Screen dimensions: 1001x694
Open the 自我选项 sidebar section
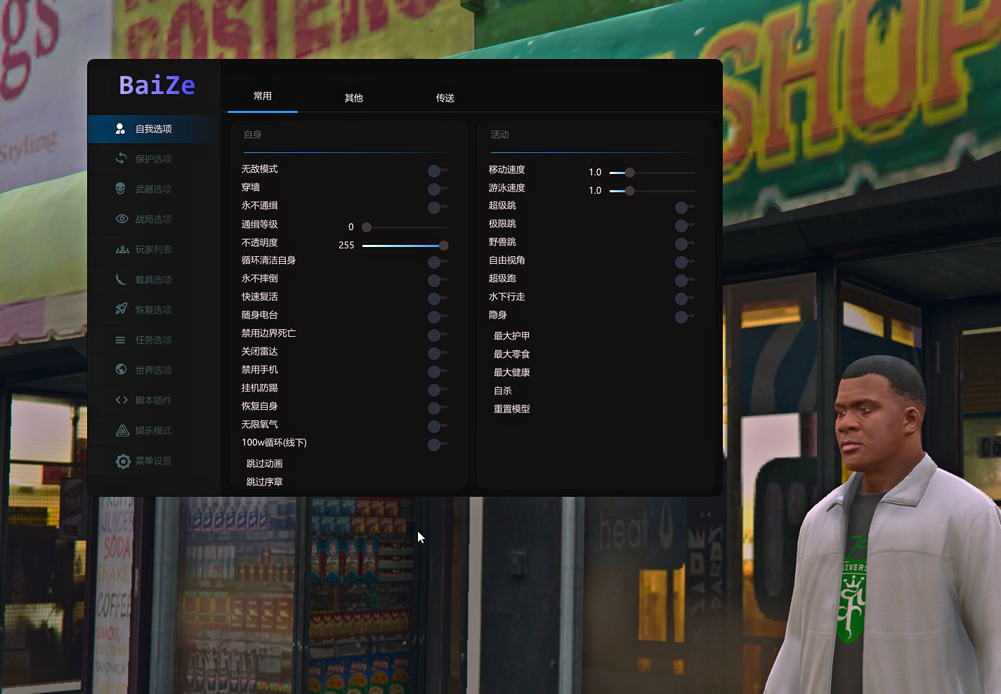(154, 129)
